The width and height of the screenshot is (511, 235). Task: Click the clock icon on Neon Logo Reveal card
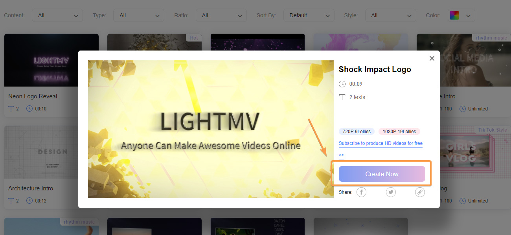[x=29, y=108]
